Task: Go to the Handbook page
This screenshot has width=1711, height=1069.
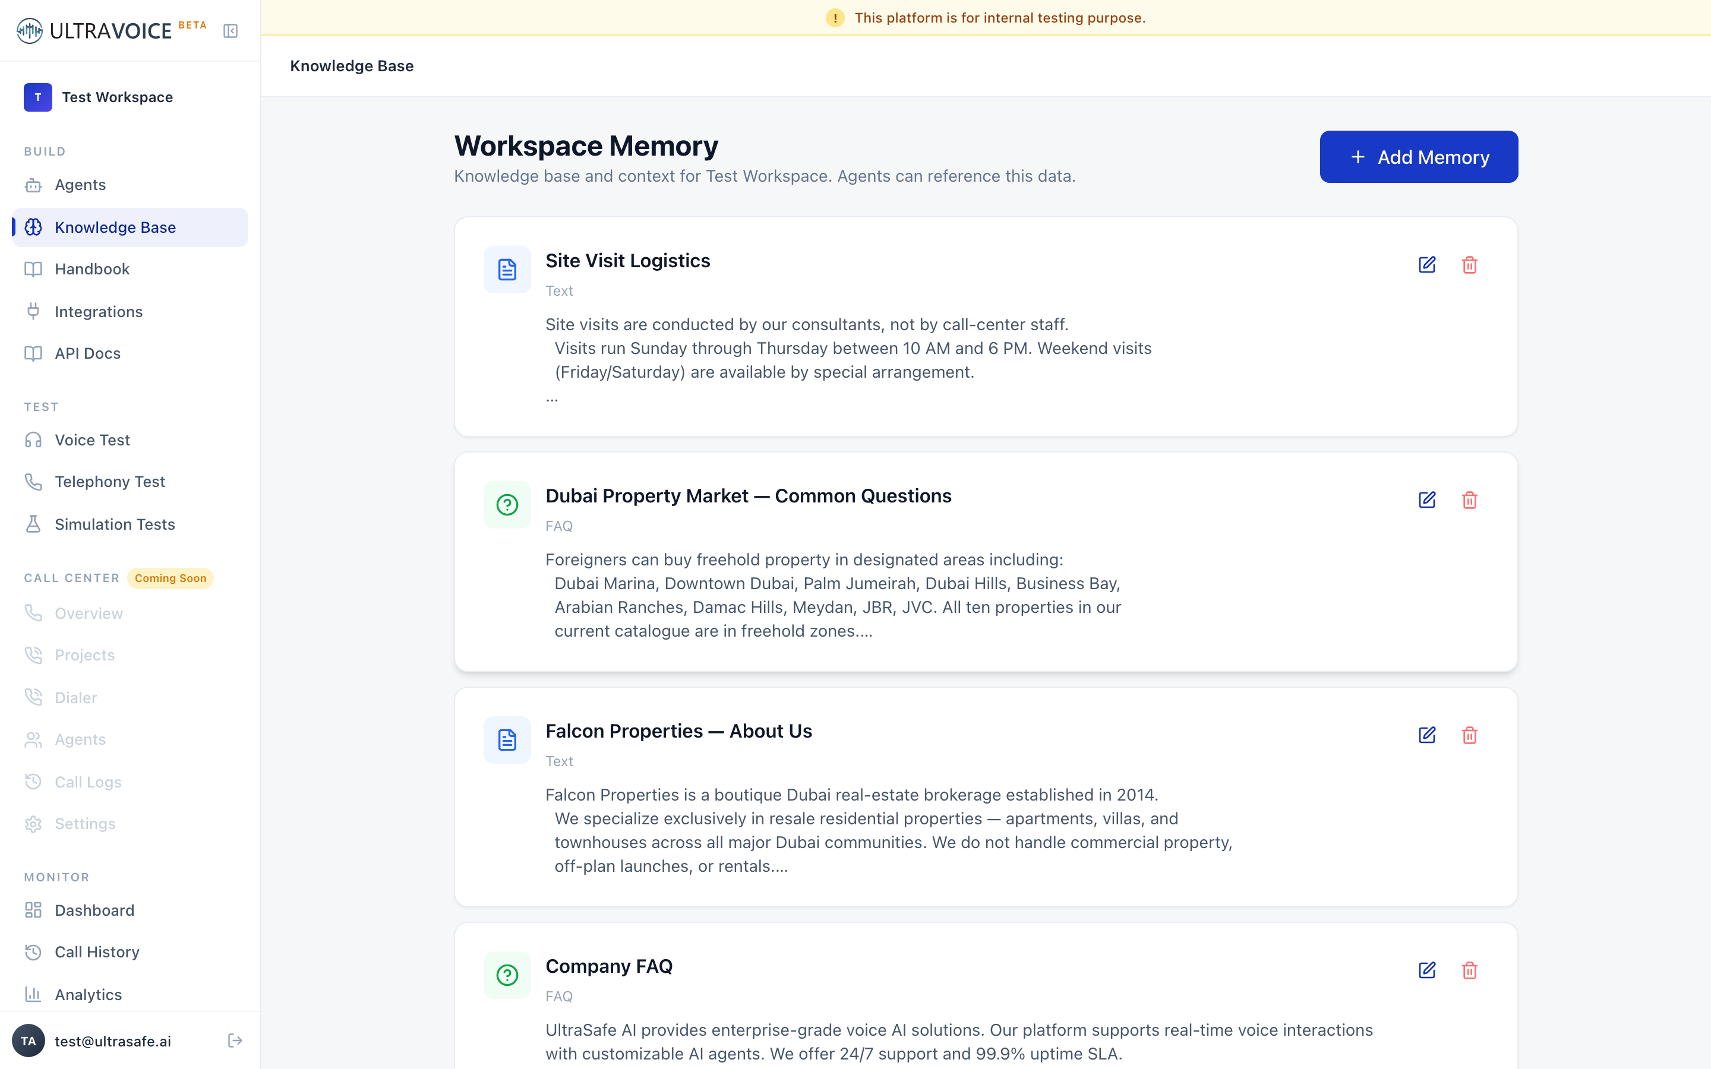Action: pos(130,270)
